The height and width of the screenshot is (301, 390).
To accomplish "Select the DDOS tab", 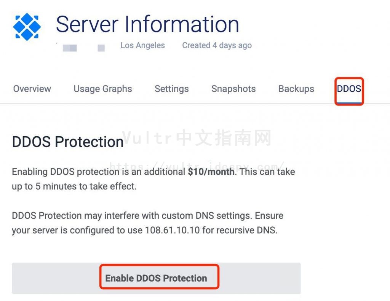I will click(x=349, y=89).
